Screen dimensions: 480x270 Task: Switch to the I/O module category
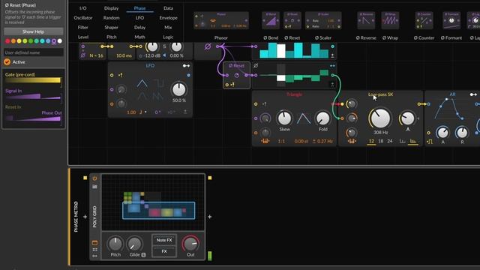(x=83, y=8)
